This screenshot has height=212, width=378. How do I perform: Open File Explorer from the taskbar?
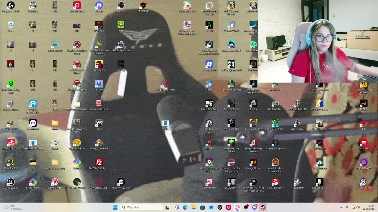(x=194, y=207)
